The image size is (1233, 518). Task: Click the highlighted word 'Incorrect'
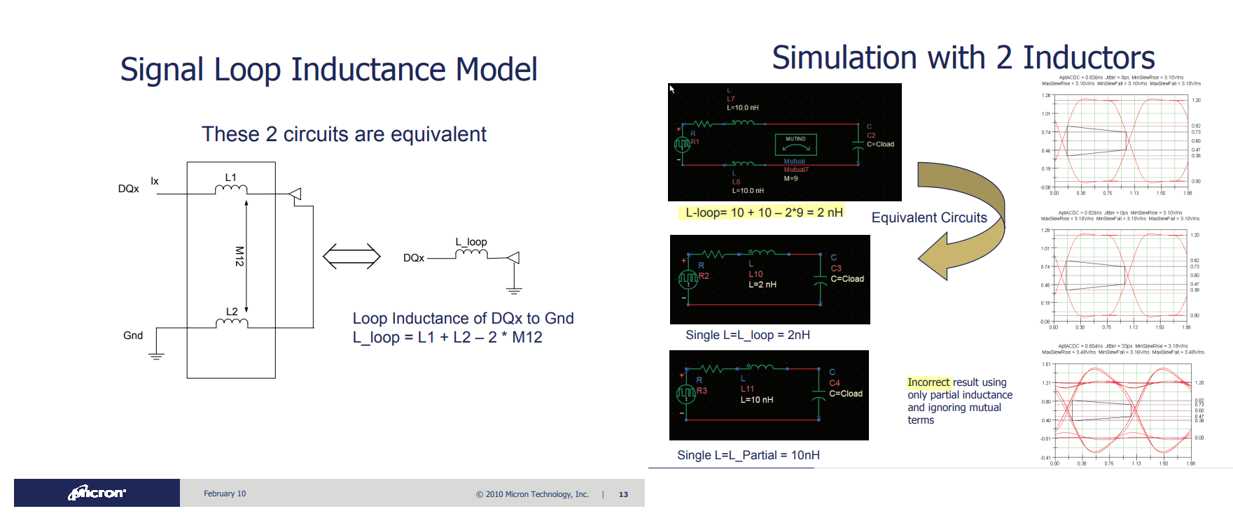point(928,382)
